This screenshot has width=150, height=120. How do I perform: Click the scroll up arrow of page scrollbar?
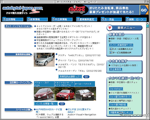click(147, 23)
